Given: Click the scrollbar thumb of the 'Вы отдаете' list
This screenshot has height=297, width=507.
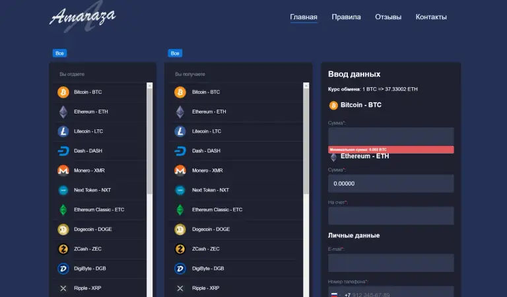Looking at the screenshot, I should tap(149, 141).
